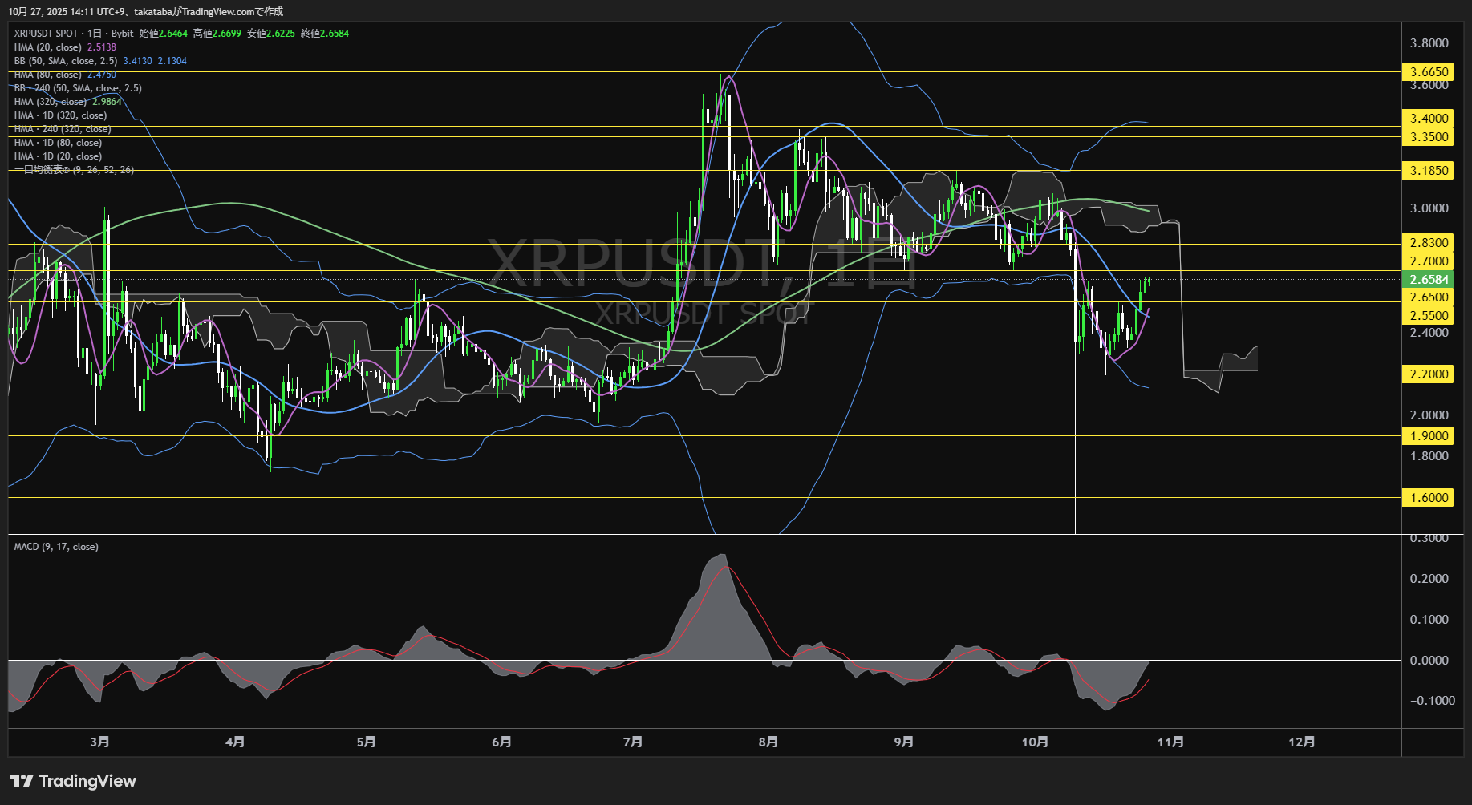1472x805 pixels.
Task: Click the TradingView logo icon
Action: click(21, 781)
